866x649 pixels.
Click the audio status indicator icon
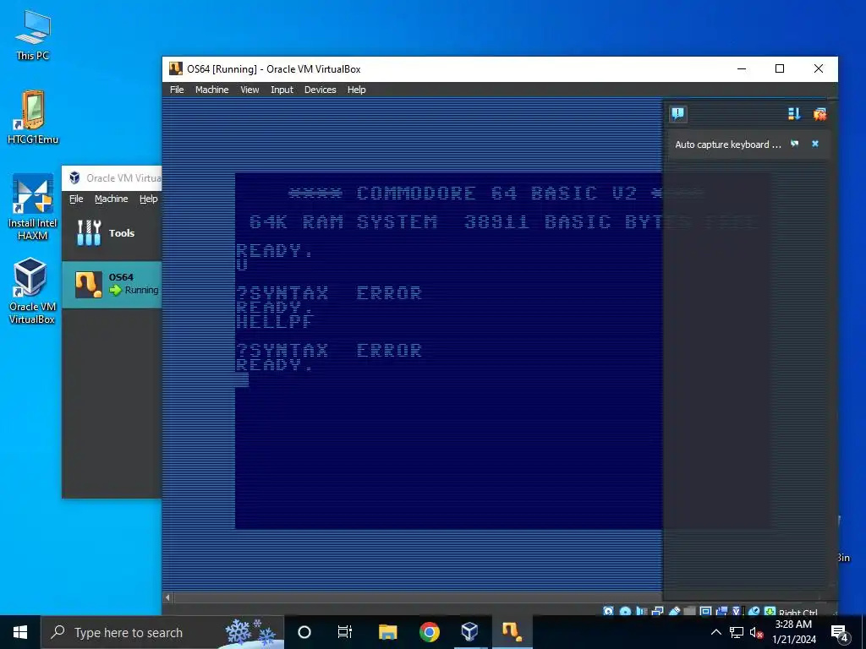click(641, 612)
